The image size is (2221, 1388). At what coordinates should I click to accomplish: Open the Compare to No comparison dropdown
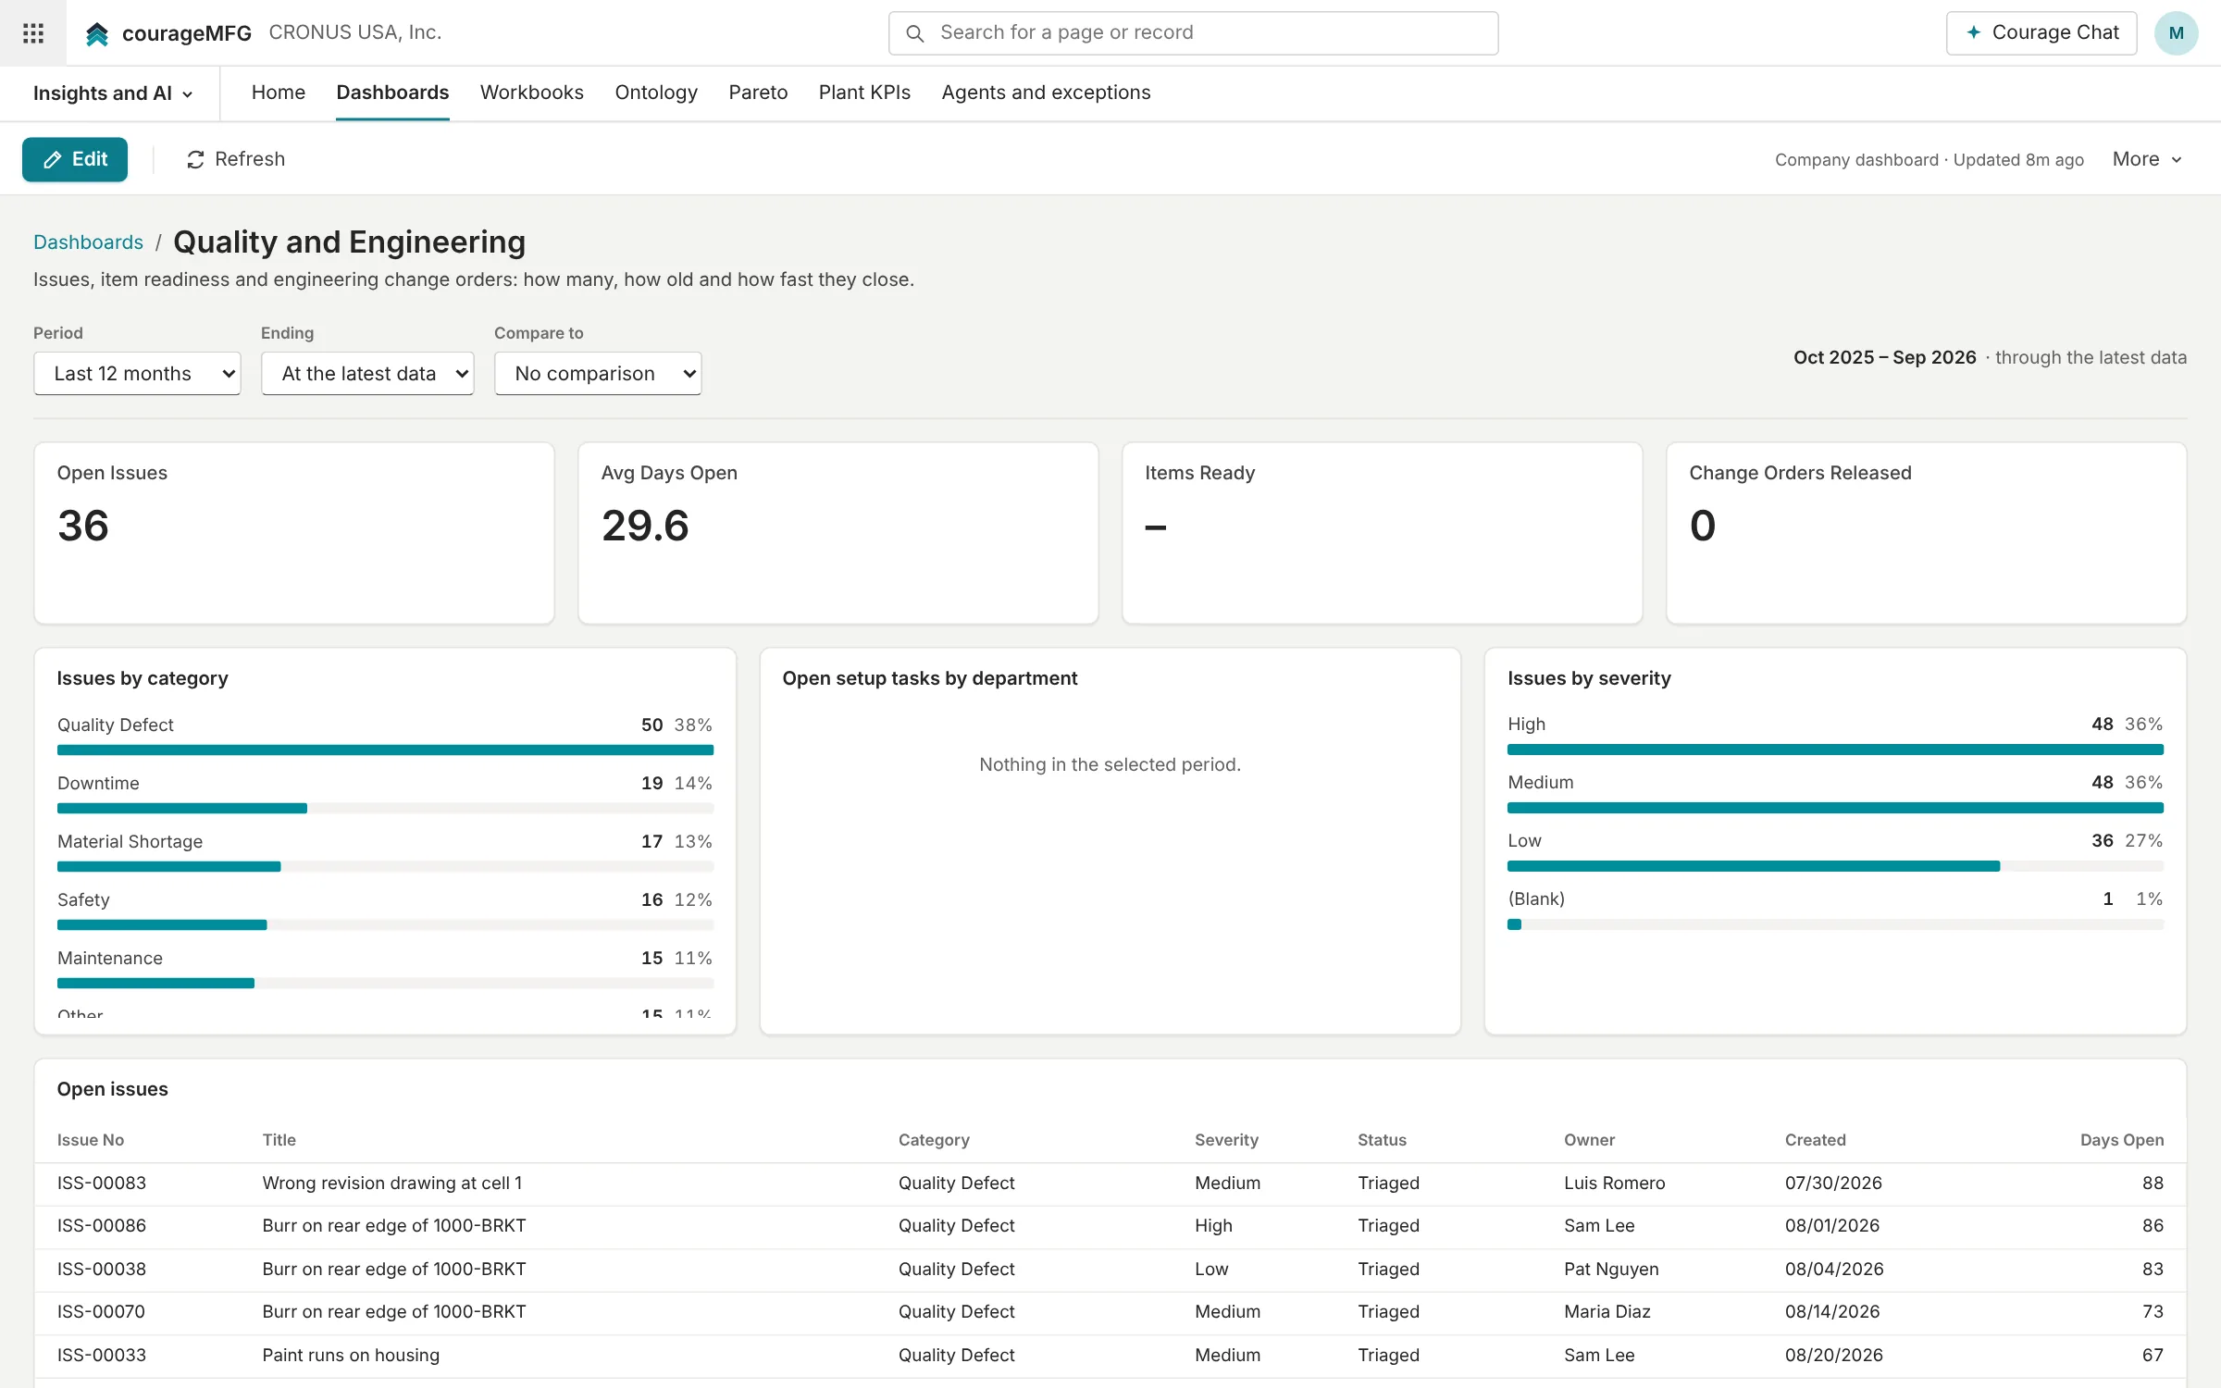598,374
